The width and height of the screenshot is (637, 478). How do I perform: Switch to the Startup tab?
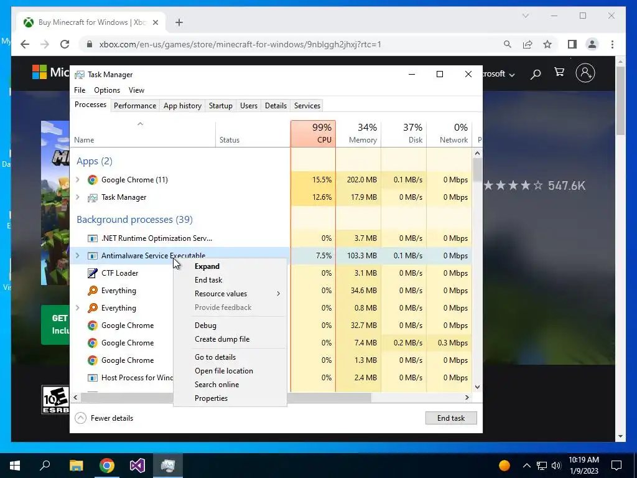[x=221, y=106]
